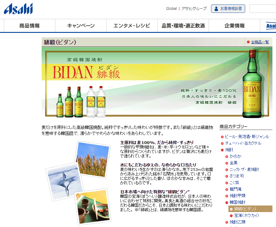Open ビール・発泡酒・新ジャンル category
The height and width of the screenshot is (227, 276).
247,136
